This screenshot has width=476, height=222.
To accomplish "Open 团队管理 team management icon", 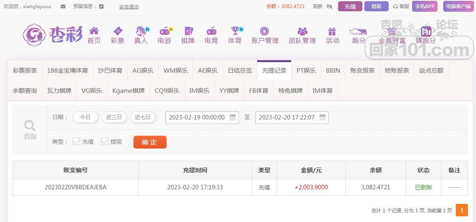I will (303, 31).
